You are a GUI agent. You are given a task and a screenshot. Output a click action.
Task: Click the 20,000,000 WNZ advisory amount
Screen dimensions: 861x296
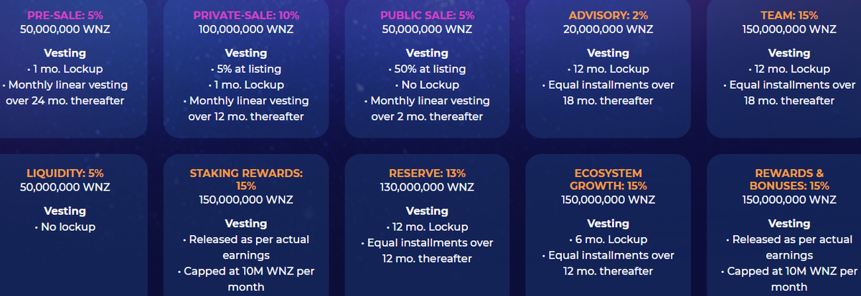coord(608,29)
